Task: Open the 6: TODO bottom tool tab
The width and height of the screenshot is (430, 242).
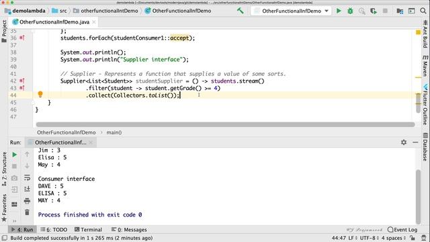Action: 54,230
